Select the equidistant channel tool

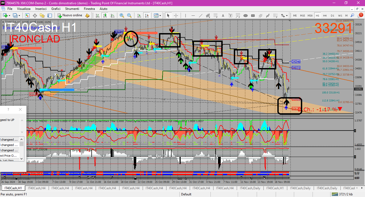click(x=208, y=15)
